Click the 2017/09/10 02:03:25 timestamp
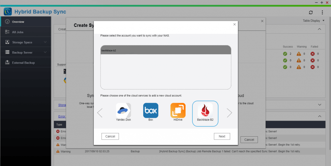331x166 pixels. click(x=97, y=151)
